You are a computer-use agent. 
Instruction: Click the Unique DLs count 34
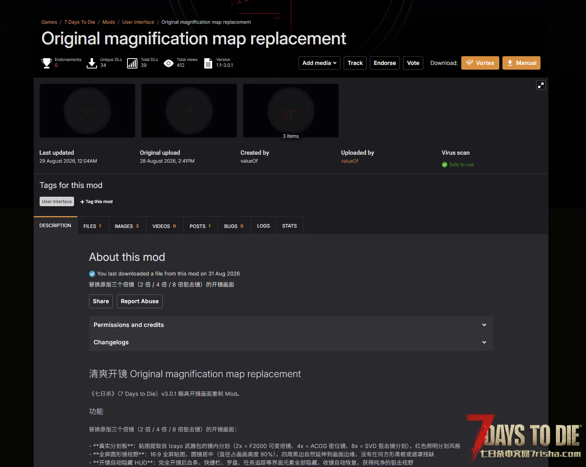pyautogui.click(x=103, y=65)
